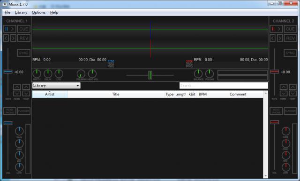Image resolution: width=300 pixels, height=181 pixels.
Task: Click Channel 1 PERM rate down arrow
Action: coord(17,94)
